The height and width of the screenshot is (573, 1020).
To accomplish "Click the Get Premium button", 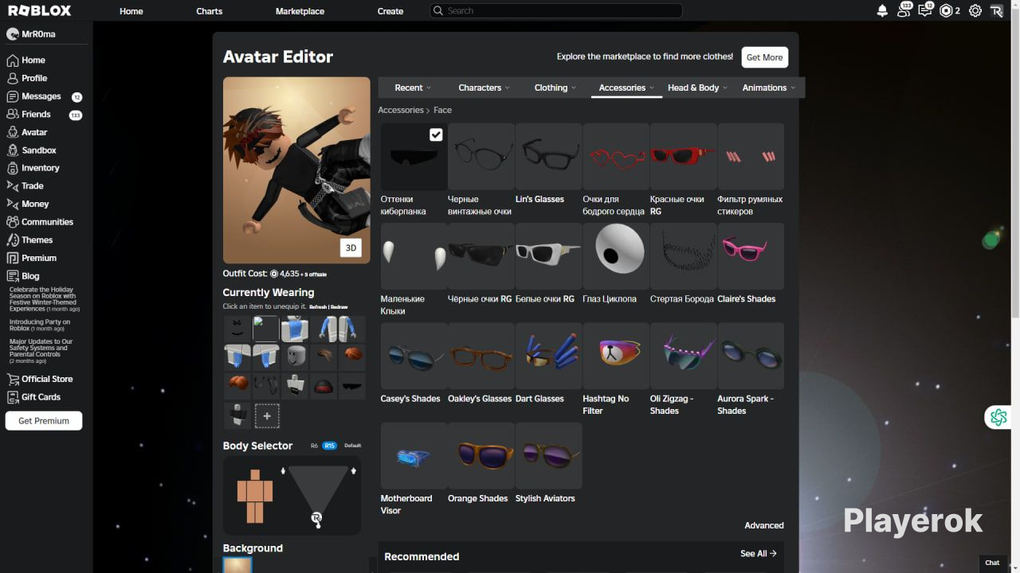I will (x=44, y=421).
